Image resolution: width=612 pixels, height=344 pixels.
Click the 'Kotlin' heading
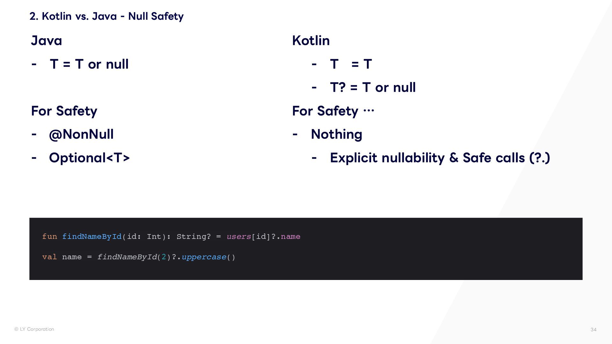click(311, 41)
